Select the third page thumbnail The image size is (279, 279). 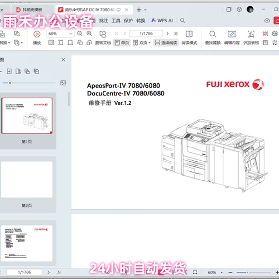click(27, 243)
